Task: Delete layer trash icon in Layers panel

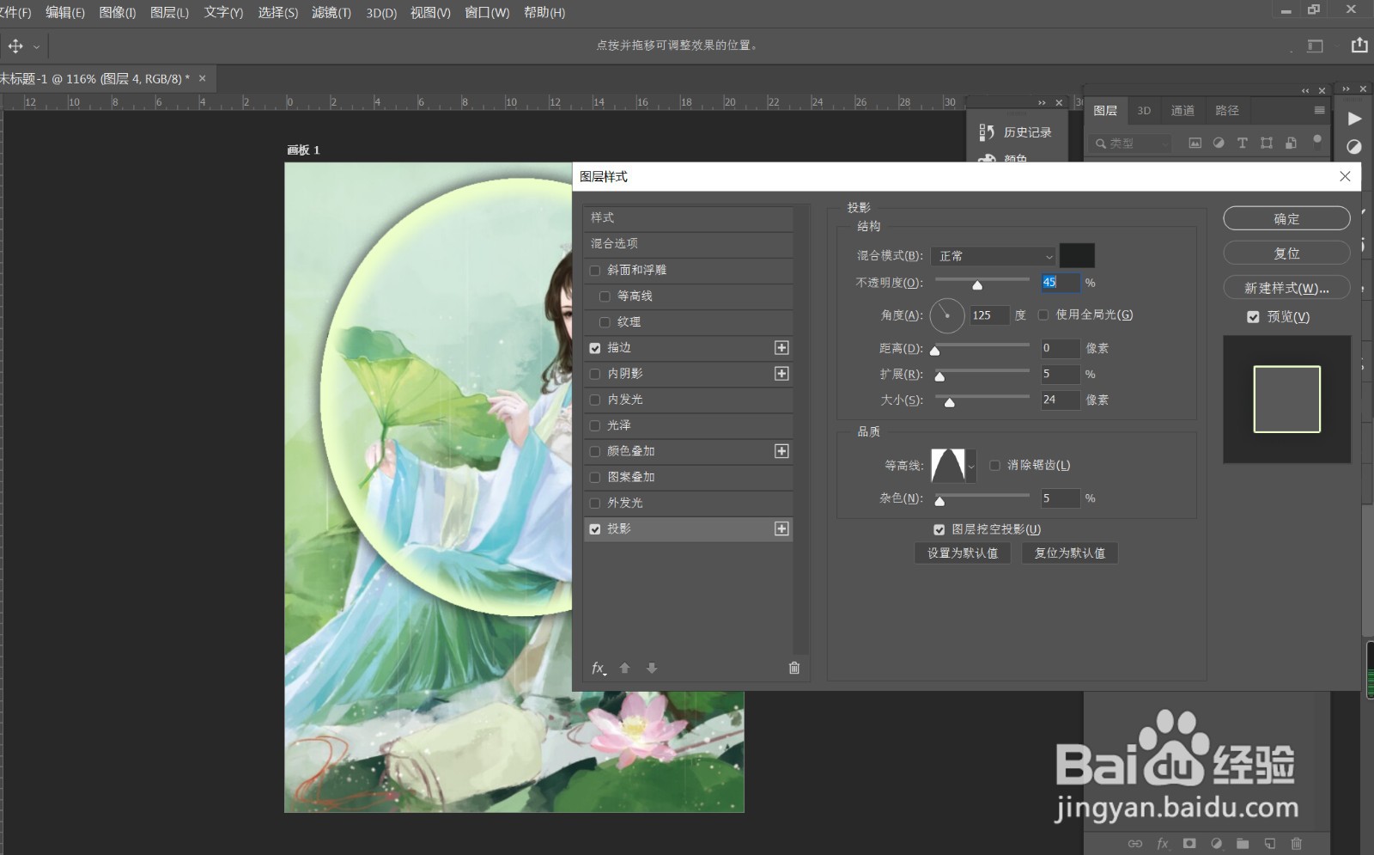Action: (1297, 844)
